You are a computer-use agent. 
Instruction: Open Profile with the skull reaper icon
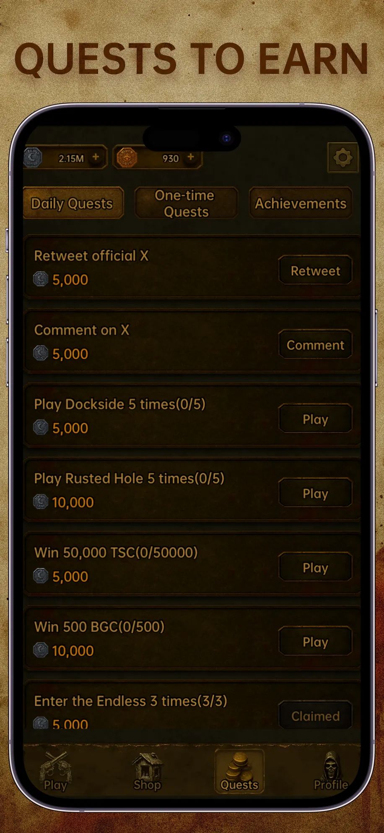[x=331, y=771]
